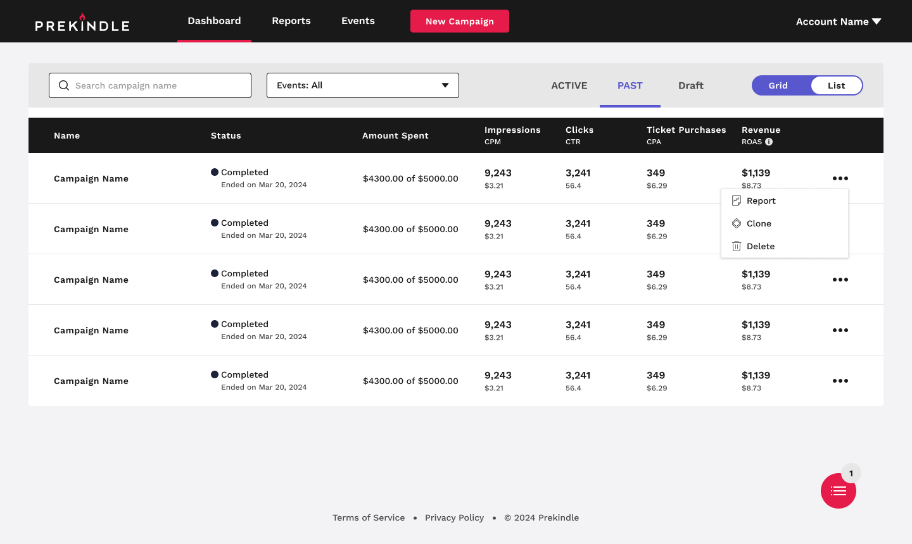Switch to List view
Image resolution: width=912 pixels, height=544 pixels.
click(836, 85)
